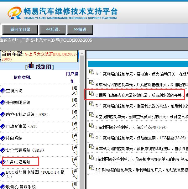Screen dimensions: 188x189
Task: Click [进入] link for 安全气囊系统
Action: click(x=75, y=150)
